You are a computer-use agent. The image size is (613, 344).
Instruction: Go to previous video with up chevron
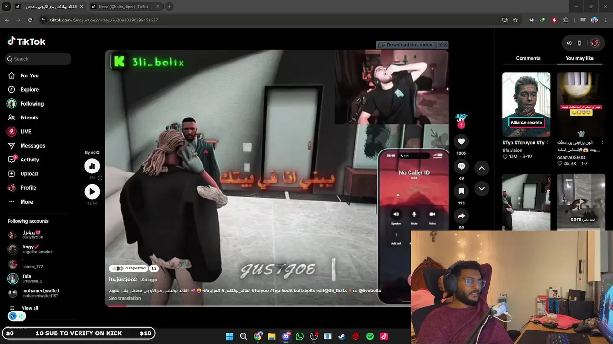click(482, 168)
